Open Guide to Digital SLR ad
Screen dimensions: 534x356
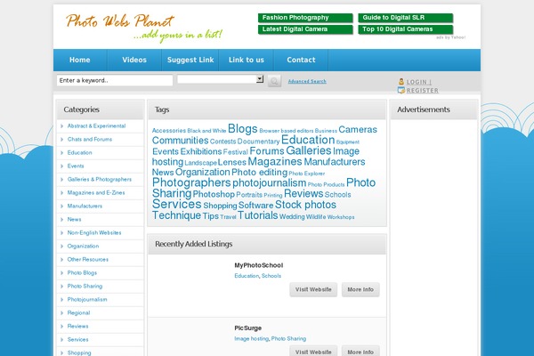(405, 18)
